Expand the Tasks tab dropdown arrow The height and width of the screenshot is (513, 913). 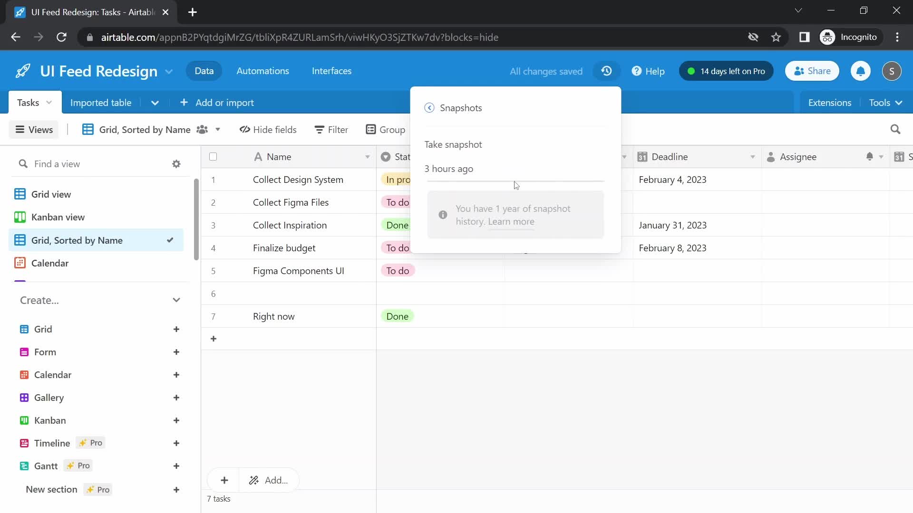click(x=49, y=102)
